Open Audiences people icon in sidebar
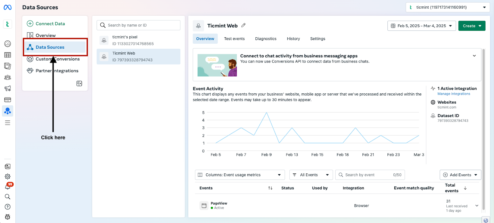Screen dimensions: 494x223 7,77
